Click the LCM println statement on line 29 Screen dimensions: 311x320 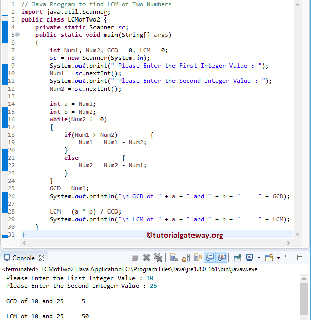[x=170, y=219]
